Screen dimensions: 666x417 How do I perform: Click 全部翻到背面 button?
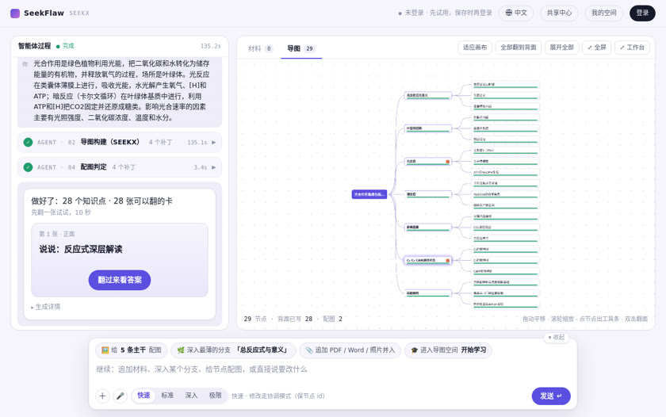[519, 47]
